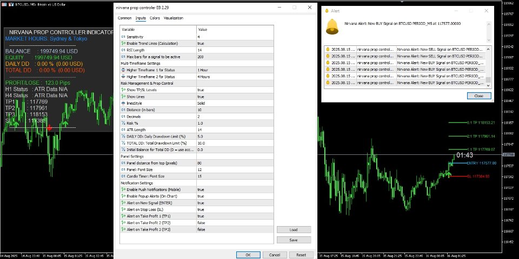The height and width of the screenshot is (259, 519).
Task: Click the icon beside Enable Push Notifications
Action: coord(123,189)
